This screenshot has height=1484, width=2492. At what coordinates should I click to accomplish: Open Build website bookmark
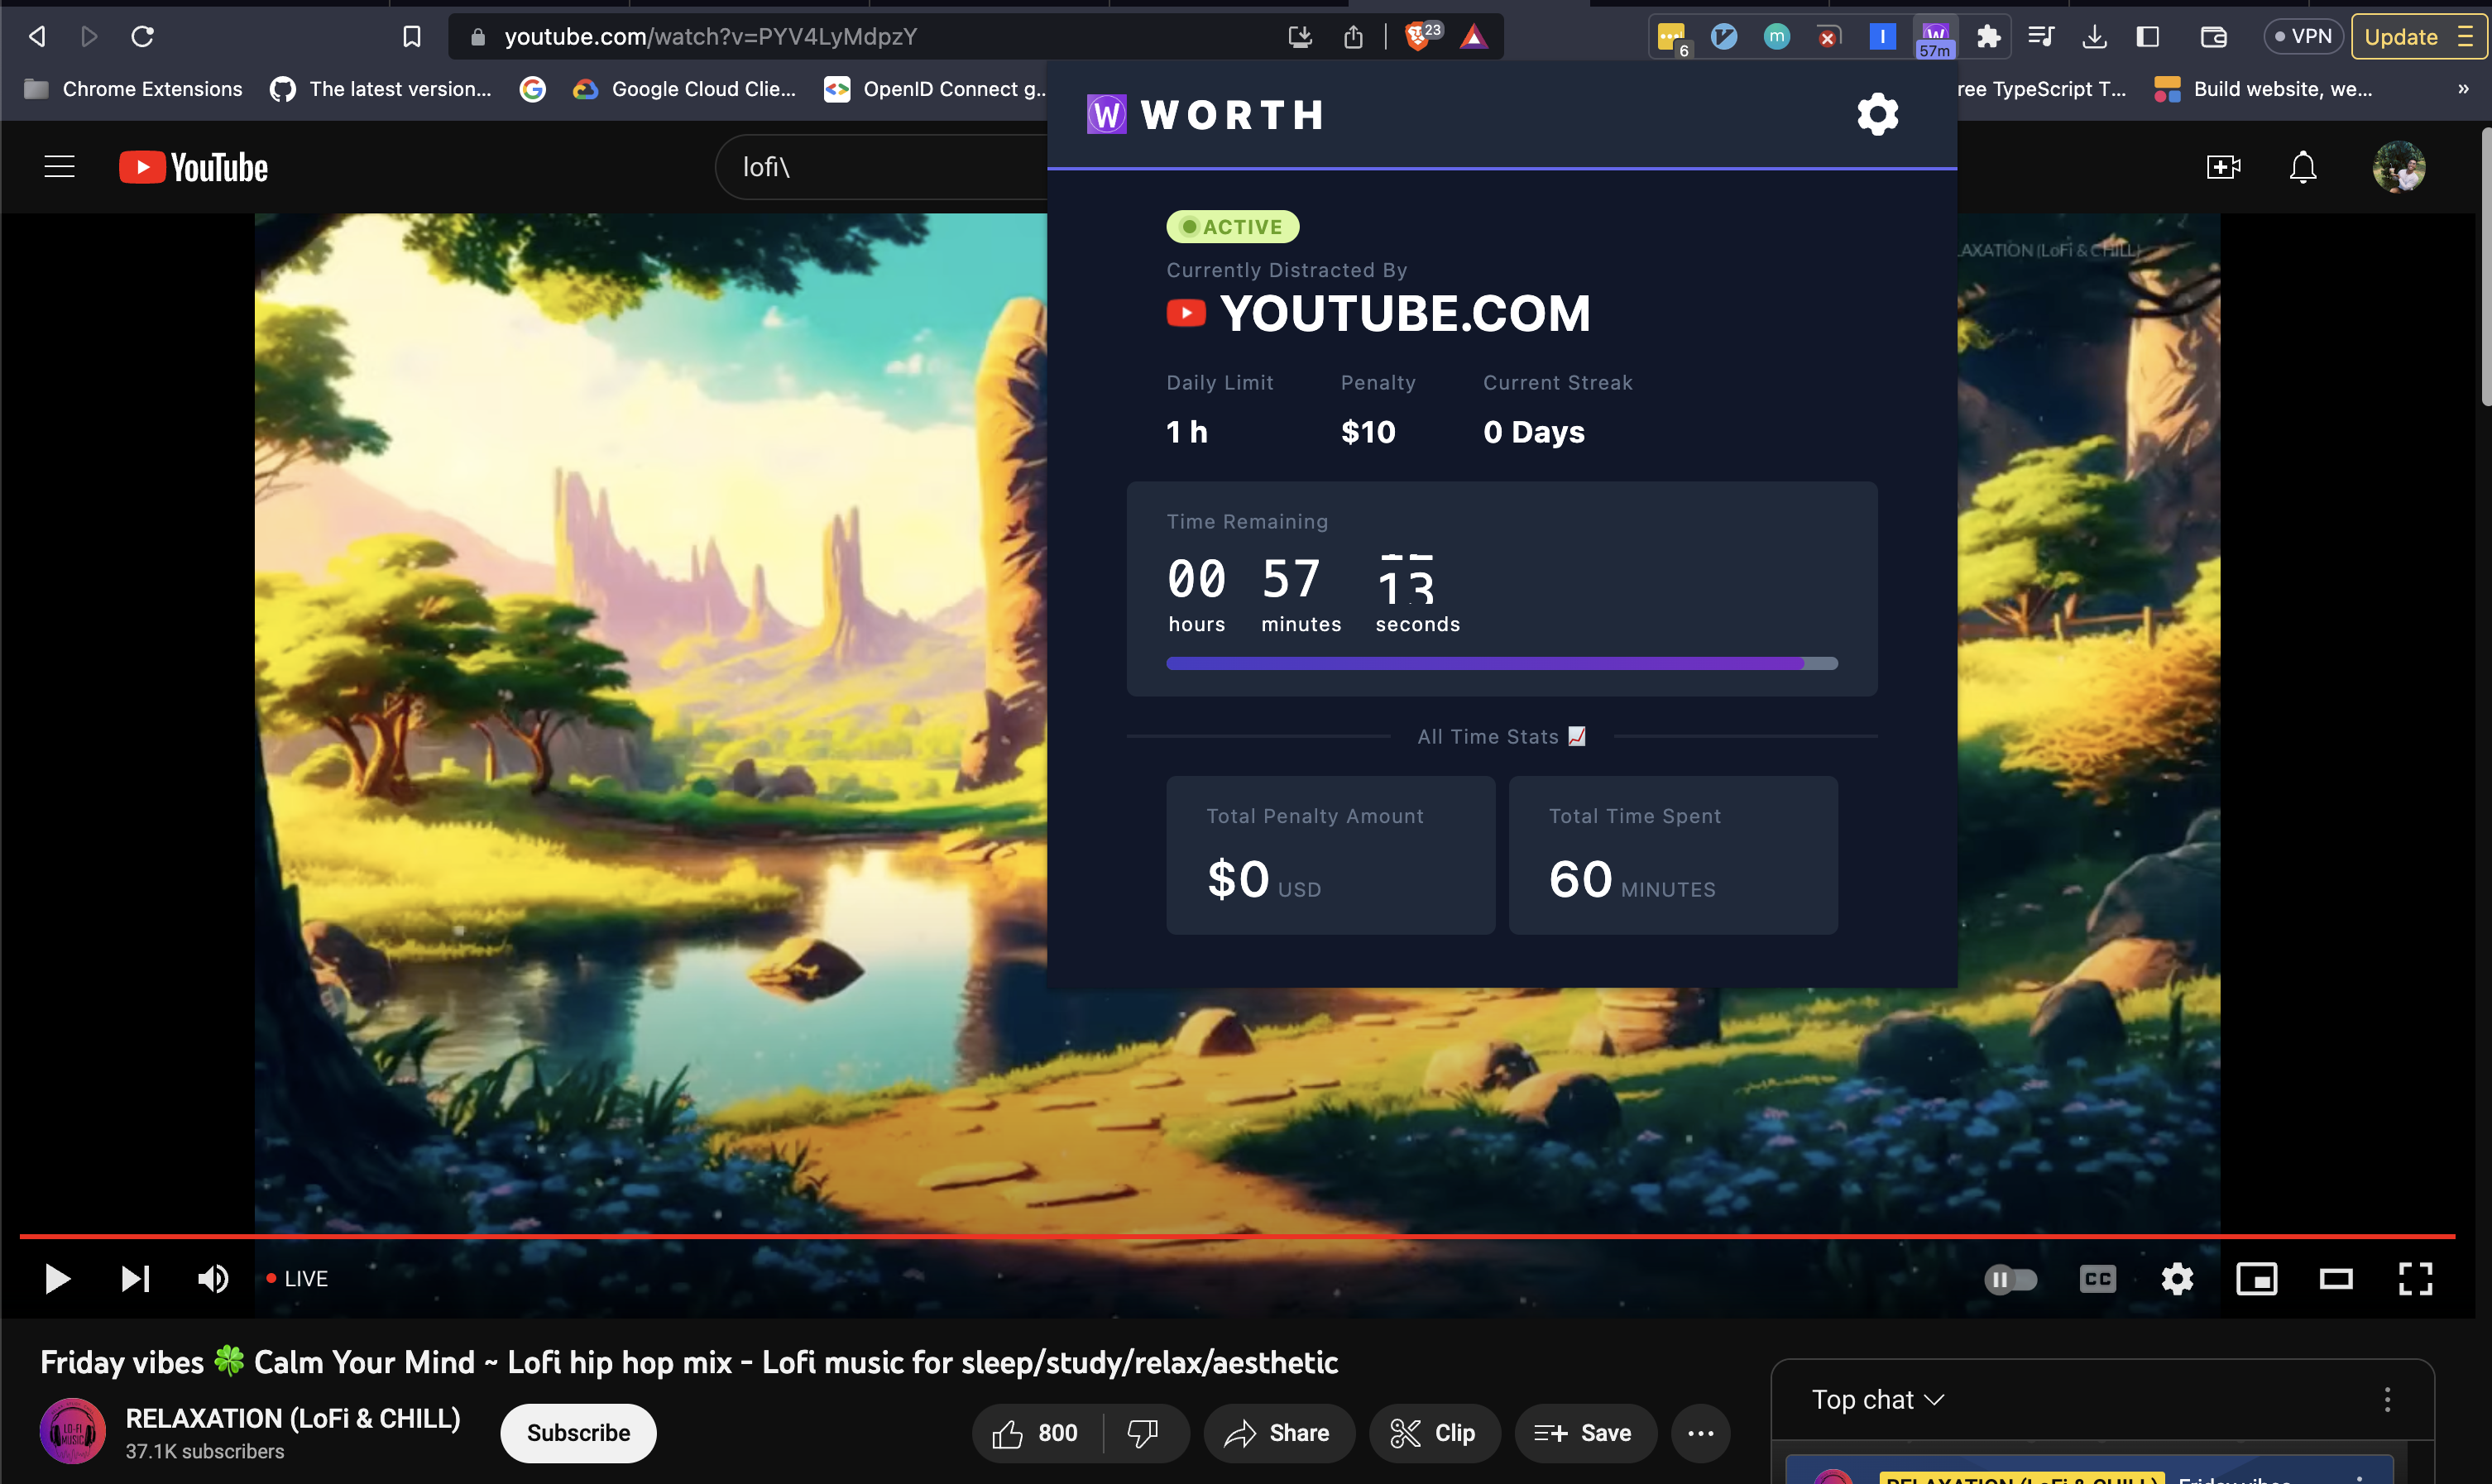2263,89
